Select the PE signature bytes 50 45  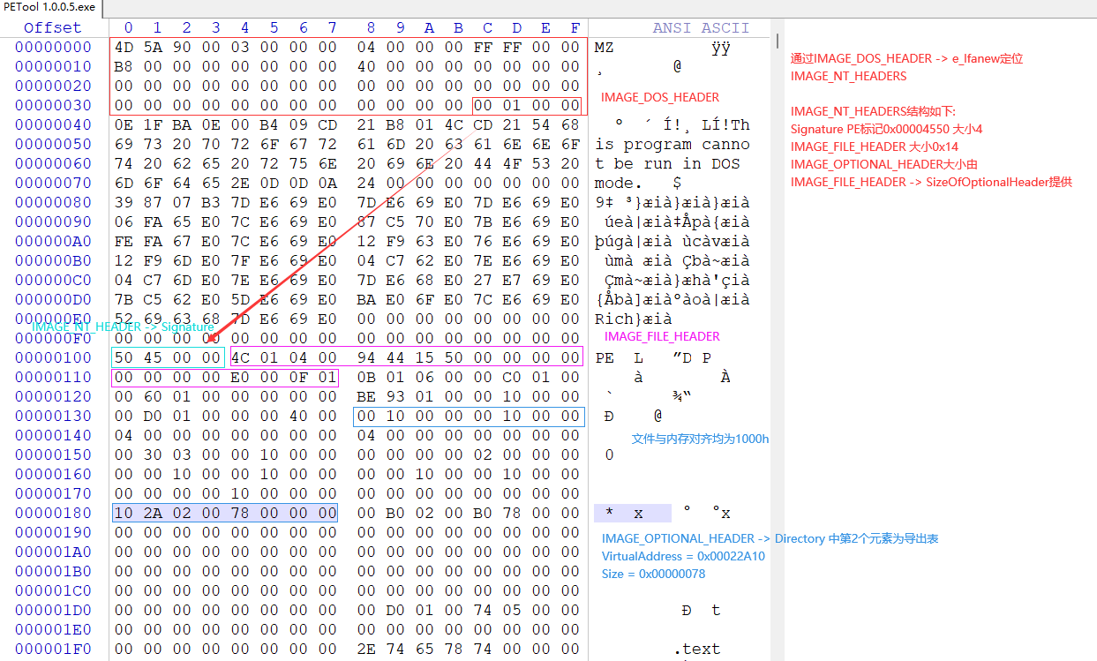coord(137,357)
